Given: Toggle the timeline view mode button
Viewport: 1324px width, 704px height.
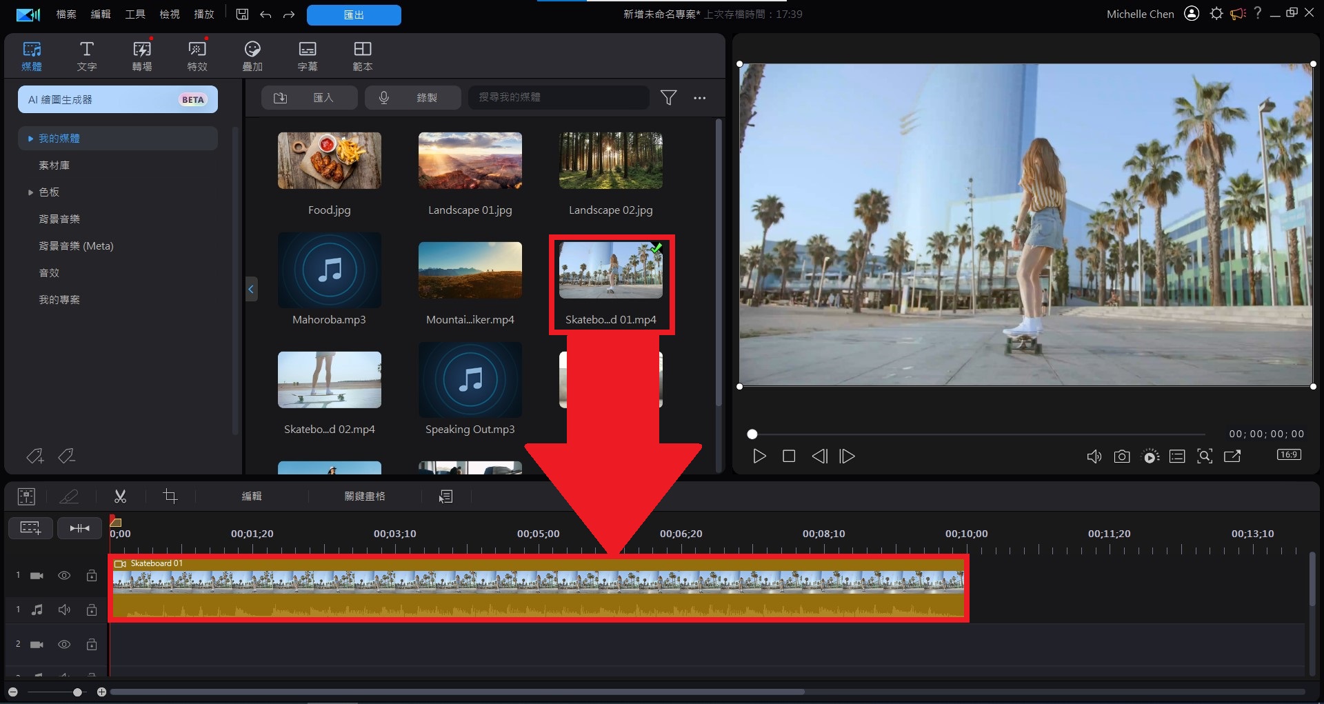Looking at the screenshot, I should [x=30, y=528].
